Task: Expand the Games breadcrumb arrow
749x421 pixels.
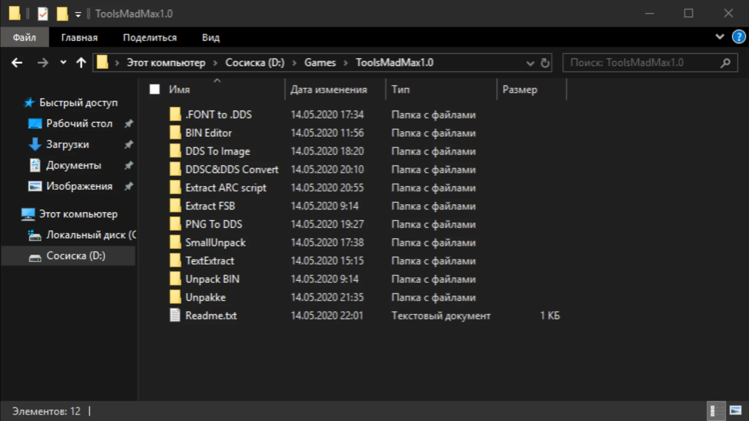Action: (346, 62)
